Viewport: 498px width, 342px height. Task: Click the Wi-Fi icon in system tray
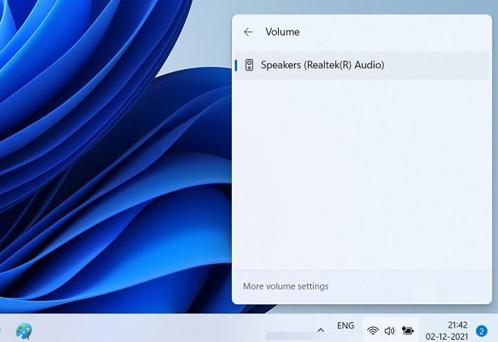tap(373, 331)
